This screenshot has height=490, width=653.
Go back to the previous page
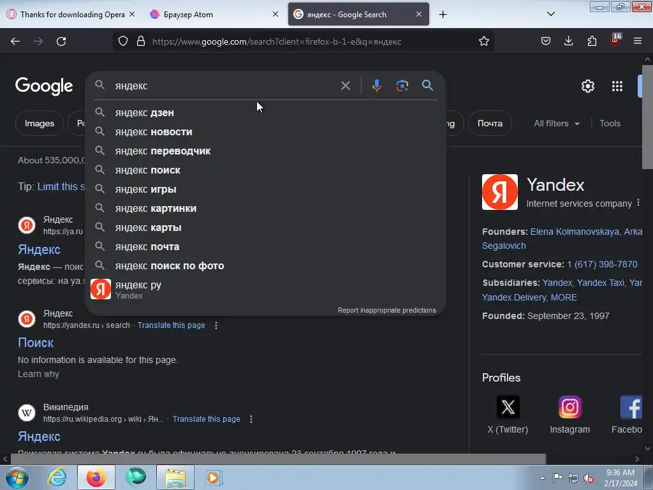pos(15,41)
